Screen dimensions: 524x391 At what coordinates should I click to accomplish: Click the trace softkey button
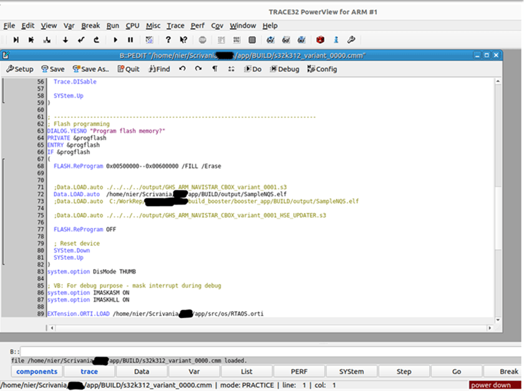tap(89, 372)
